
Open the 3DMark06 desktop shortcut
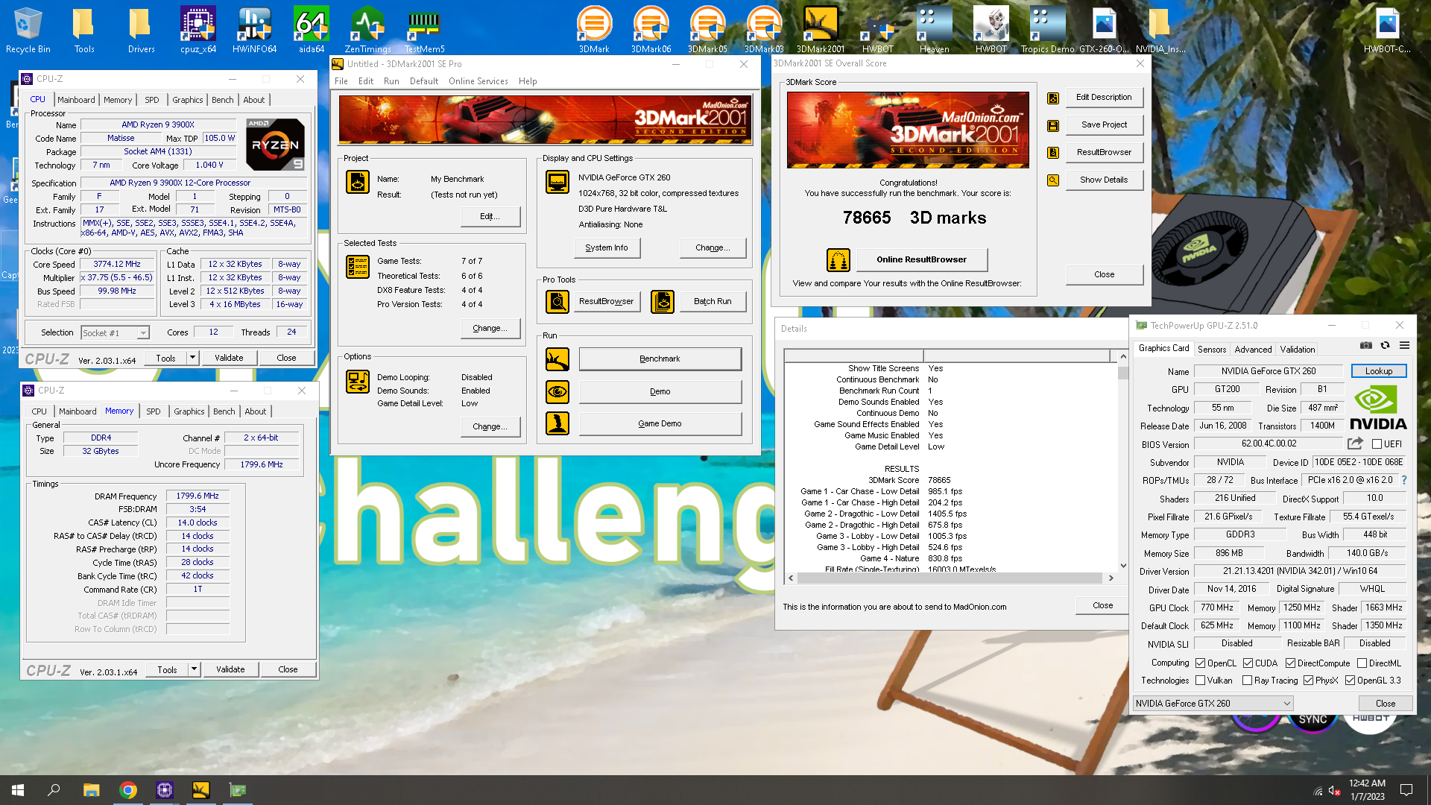[651, 30]
